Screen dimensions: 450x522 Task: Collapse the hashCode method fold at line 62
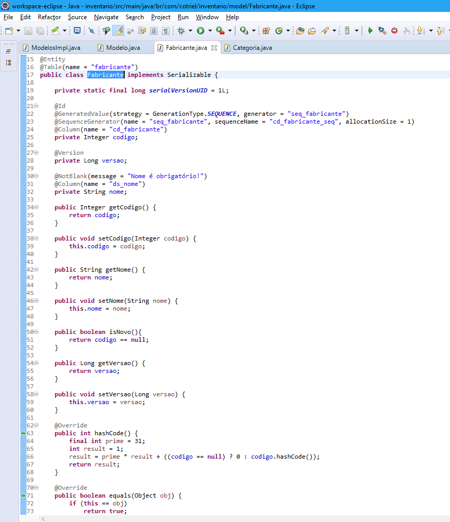[36, 425]
